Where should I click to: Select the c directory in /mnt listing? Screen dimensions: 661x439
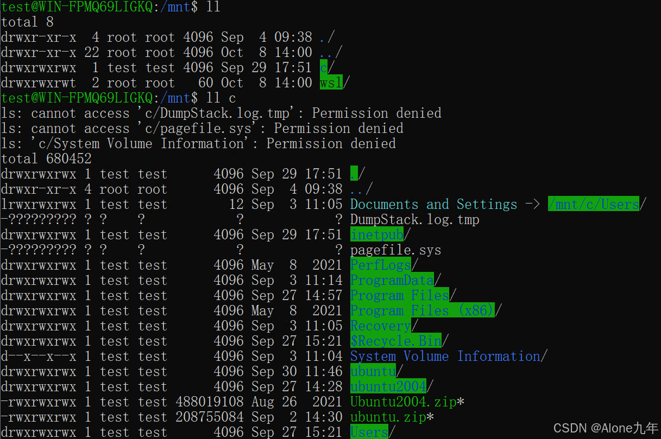pos(324,67)
